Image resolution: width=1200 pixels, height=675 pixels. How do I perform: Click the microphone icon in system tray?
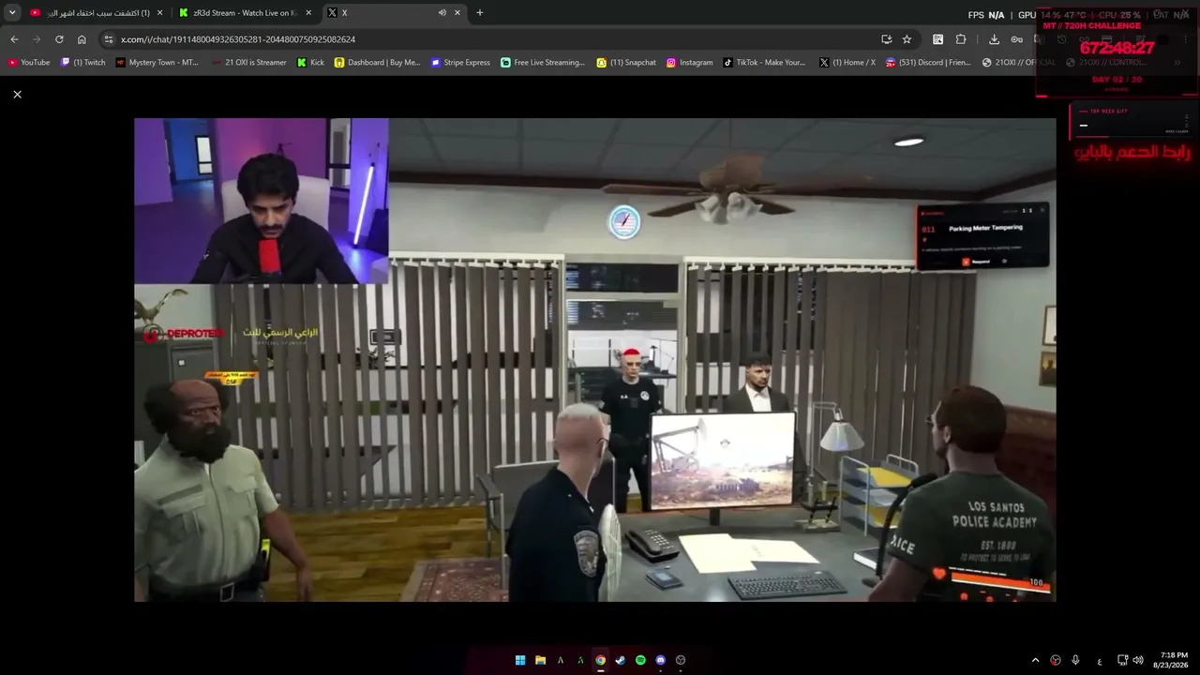[x=1075, y=660]
